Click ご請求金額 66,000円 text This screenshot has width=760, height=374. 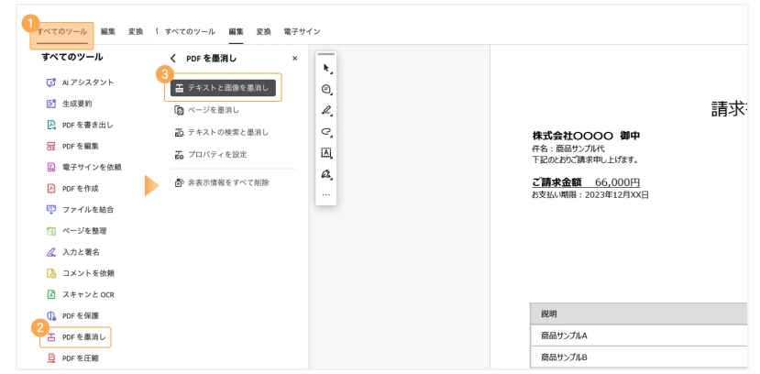coord(586,182)
